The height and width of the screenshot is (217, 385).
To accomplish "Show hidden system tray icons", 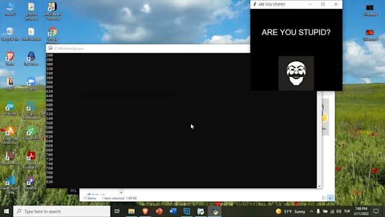I will [311, 211].
